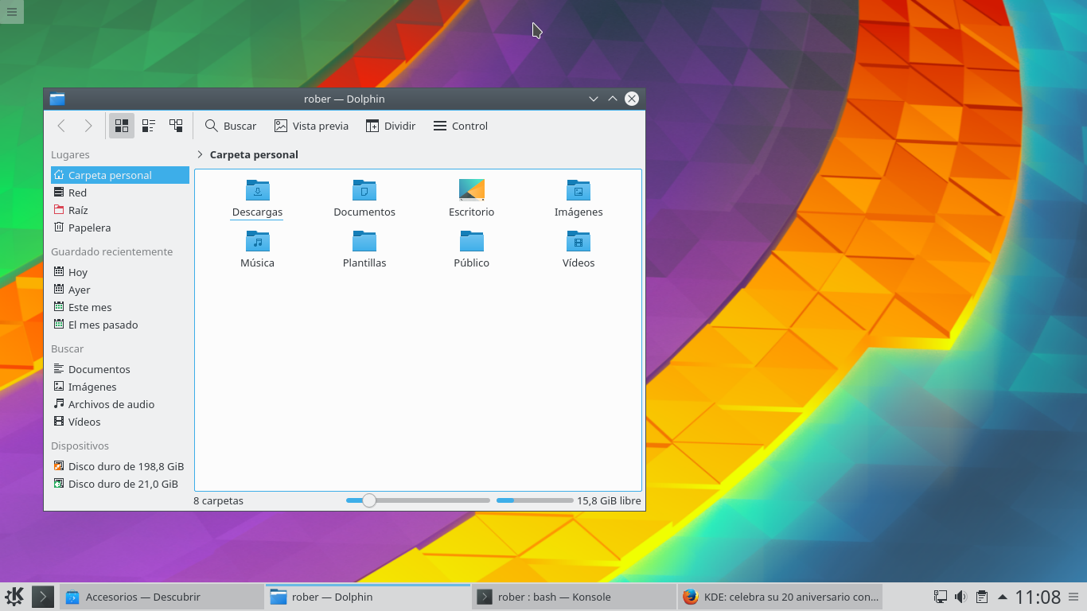Open the volume tray icon

(x=960, y=597)
